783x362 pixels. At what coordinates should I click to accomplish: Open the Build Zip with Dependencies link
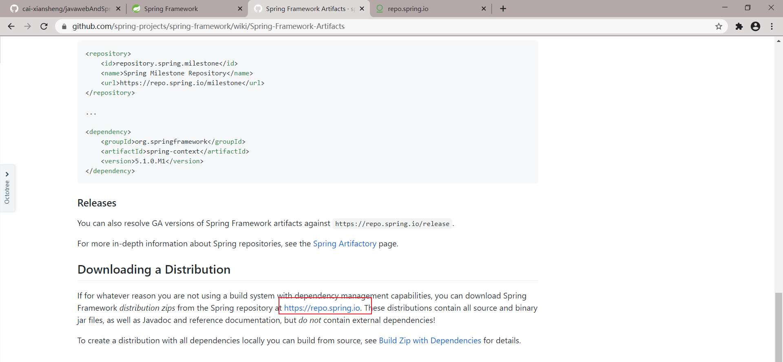pos(430,340)
